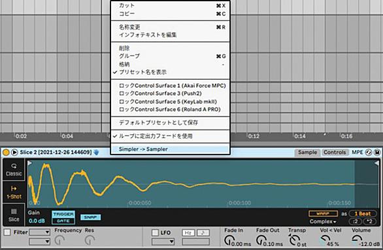383x250 pixels.
Task: Click the 1 Beat warp length field
Action: coord(363,213)
